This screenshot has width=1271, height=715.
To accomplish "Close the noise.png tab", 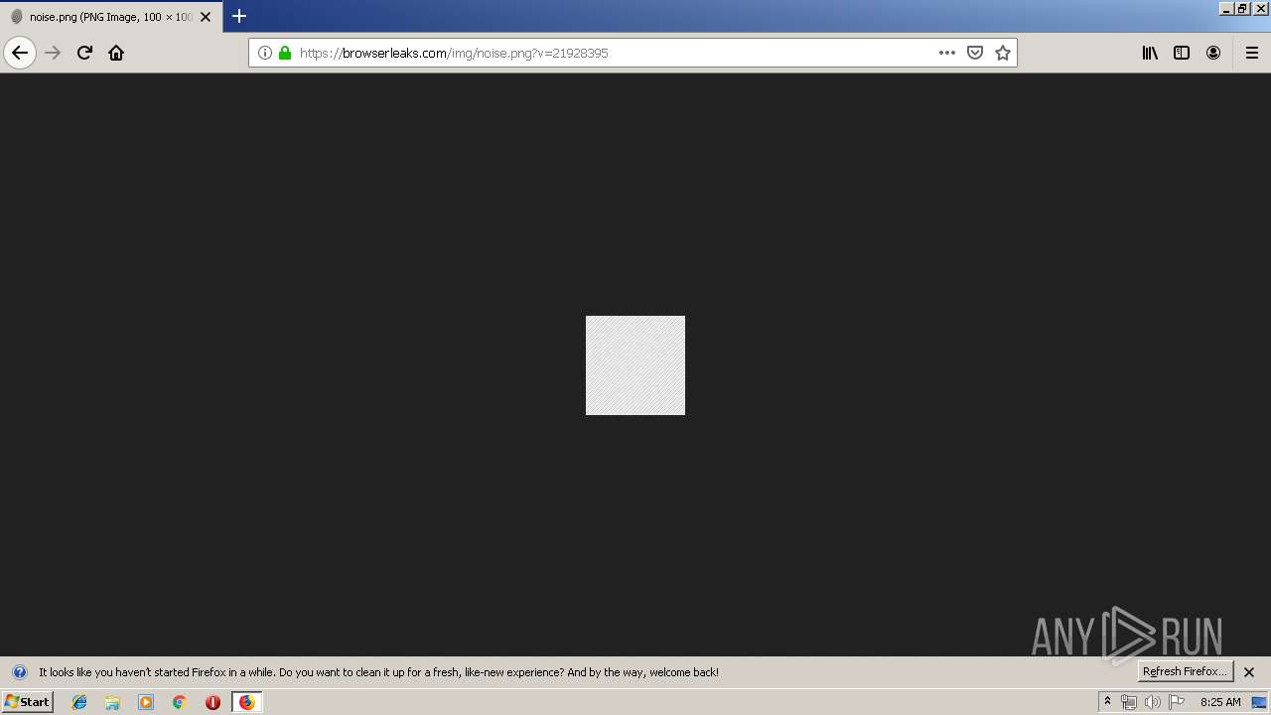I will tap(206, 17).
